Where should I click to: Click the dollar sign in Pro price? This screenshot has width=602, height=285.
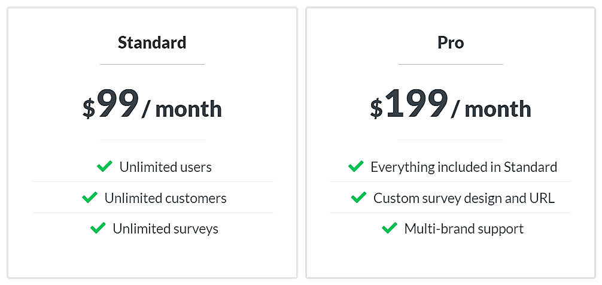[x=376, y=109]
